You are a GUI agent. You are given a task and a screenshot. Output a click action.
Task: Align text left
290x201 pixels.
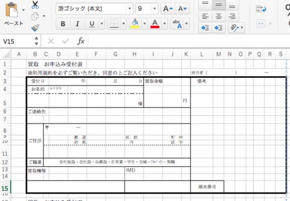[205, 16]
